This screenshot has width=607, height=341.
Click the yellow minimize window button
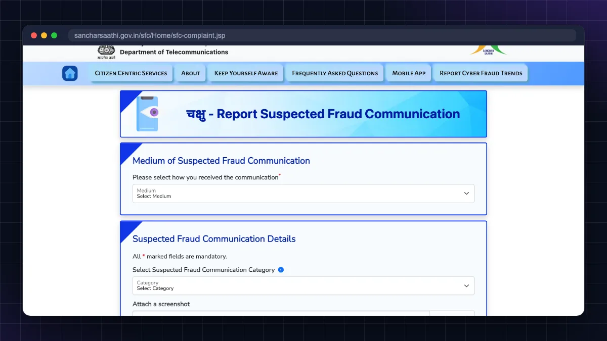coord(44,35)
